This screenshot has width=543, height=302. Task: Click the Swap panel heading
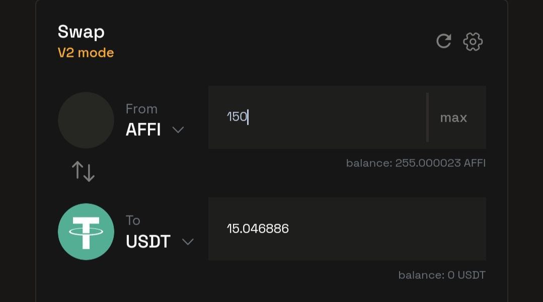point(81,32)
